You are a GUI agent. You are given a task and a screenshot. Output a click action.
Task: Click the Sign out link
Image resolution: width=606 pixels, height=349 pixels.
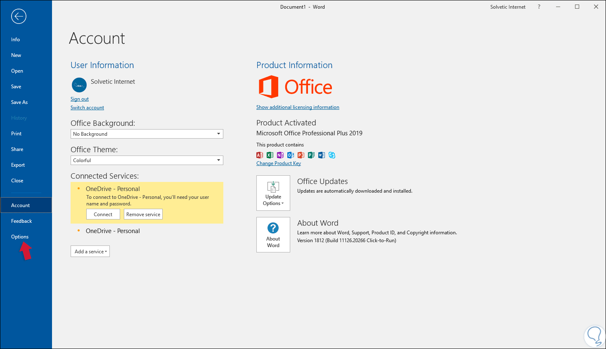pyautogui.click(x=80, y=99)
